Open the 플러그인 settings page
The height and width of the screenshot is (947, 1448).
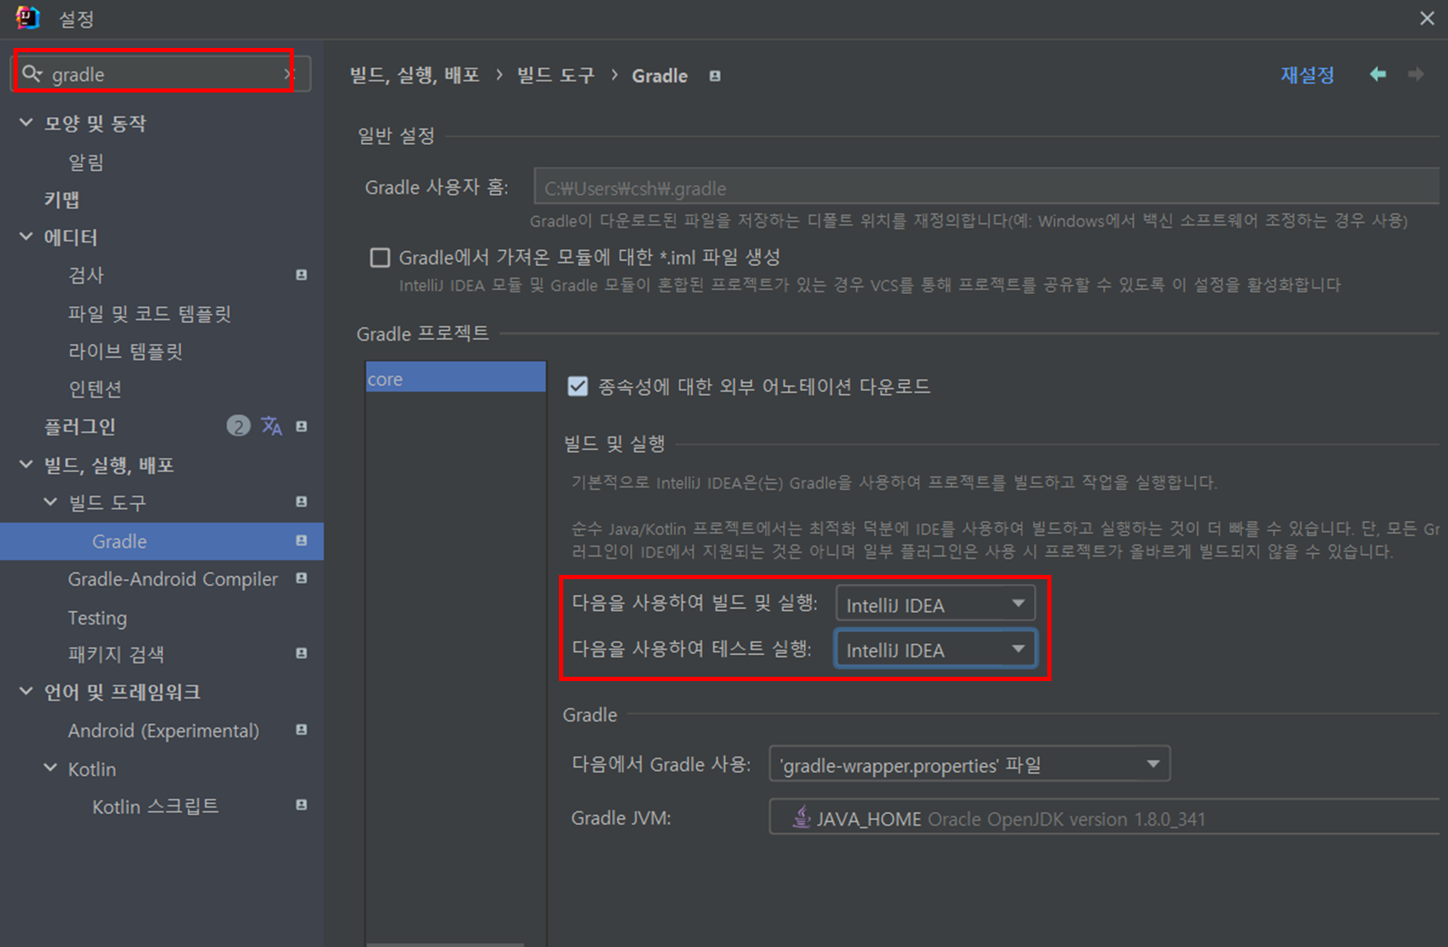79,427
